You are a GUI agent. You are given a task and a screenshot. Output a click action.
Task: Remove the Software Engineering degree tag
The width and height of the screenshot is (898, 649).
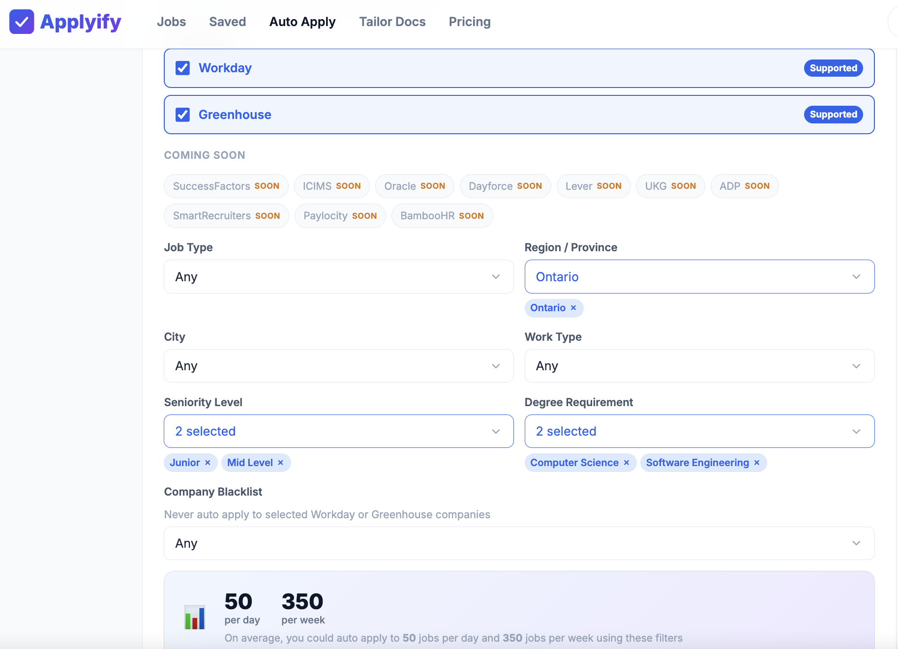[757, 463]
